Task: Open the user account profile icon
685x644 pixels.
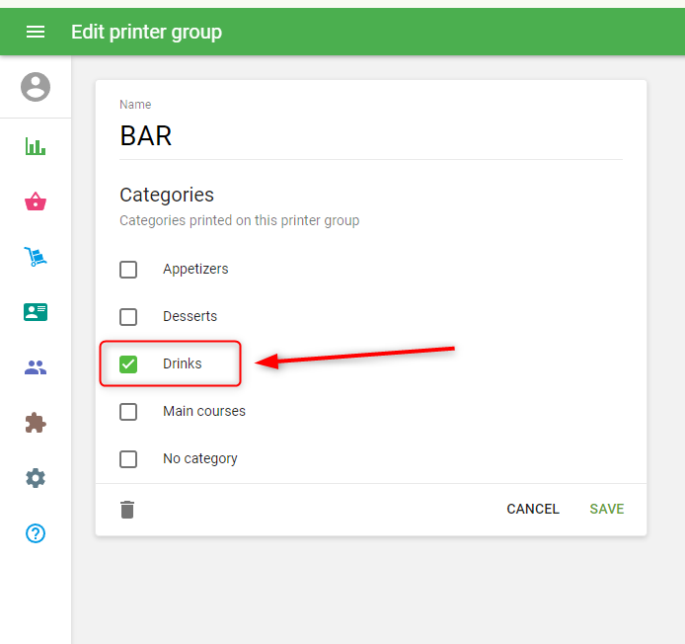Action: point(36,87)
